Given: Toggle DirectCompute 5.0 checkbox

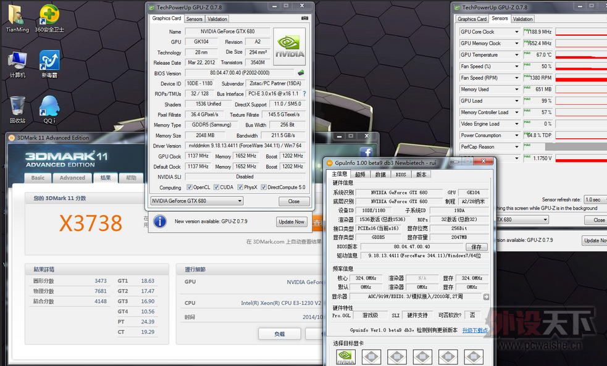Looking at the screenshot, I should coord(264,187).
